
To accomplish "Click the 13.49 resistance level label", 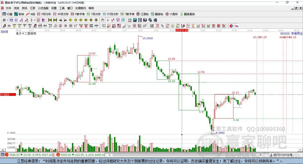I will (171, 59).
